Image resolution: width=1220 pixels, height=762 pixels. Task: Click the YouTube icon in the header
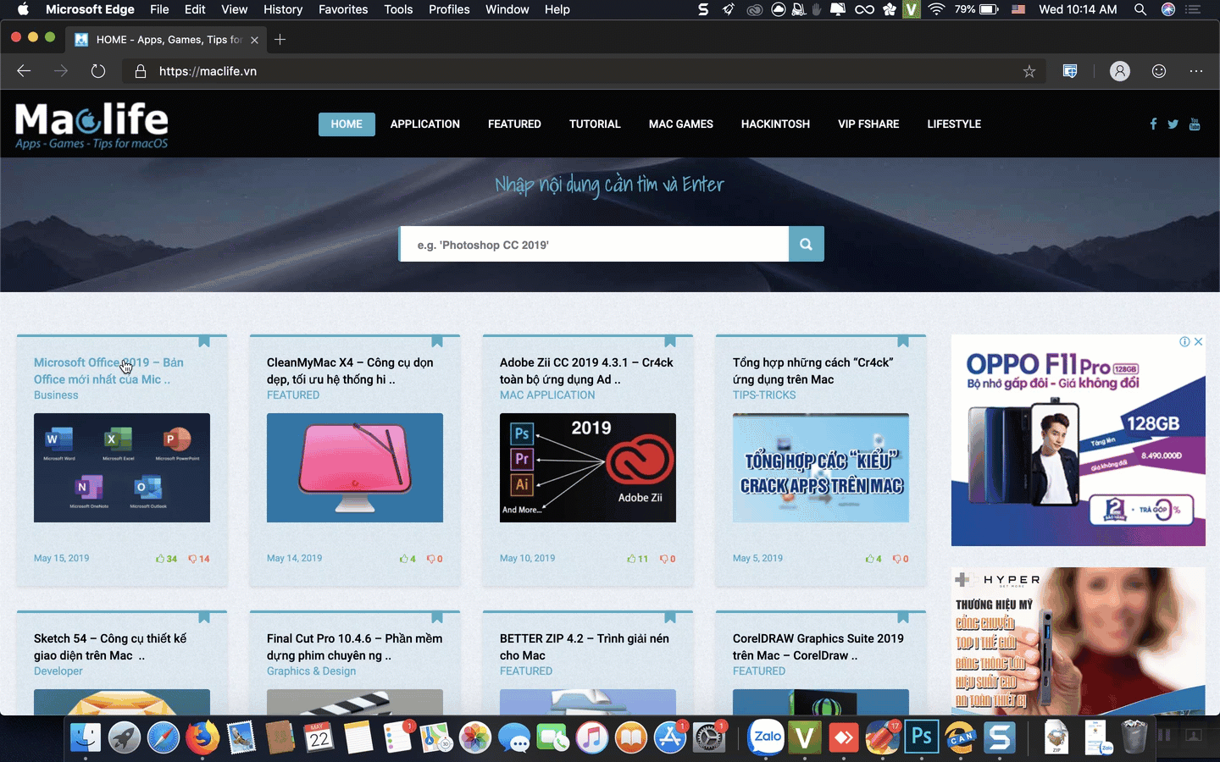1195,124
